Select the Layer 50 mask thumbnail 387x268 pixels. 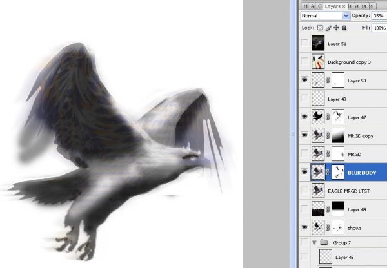(x=338, y=80)
